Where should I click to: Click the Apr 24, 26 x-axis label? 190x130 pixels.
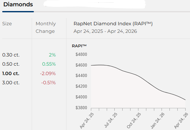pyautogui.click(x=181, y=121)
